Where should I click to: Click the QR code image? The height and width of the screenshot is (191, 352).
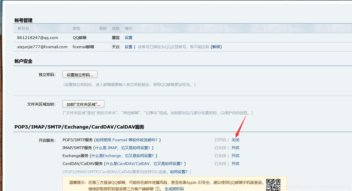point(273,185)
